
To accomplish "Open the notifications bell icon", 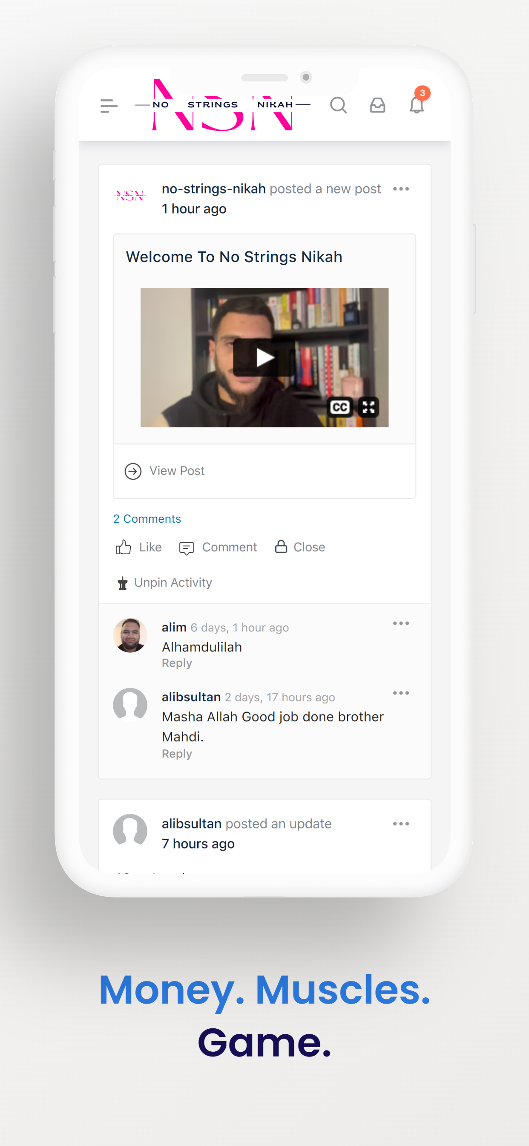I will [417, 105].
